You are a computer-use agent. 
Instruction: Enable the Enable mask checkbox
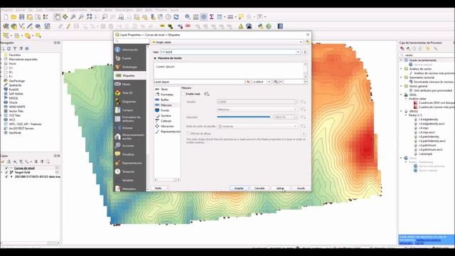pyautogui.click(x=183, y=94)
